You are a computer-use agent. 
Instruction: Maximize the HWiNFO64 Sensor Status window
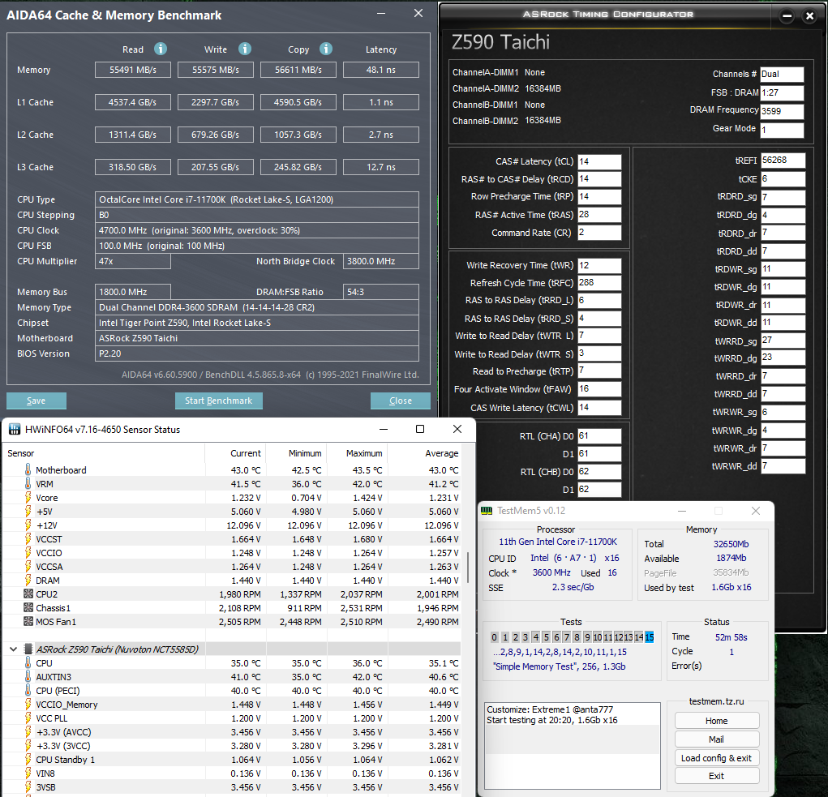(420, 429)
